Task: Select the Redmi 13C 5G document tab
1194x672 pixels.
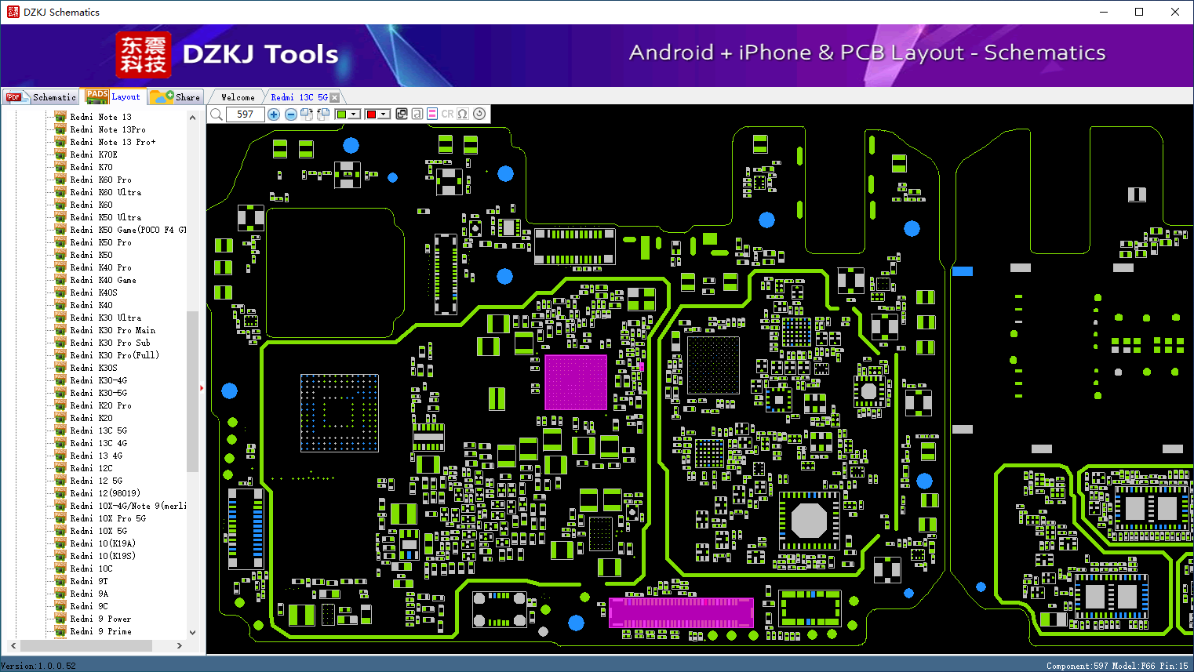Action: (x=299, y=97)
